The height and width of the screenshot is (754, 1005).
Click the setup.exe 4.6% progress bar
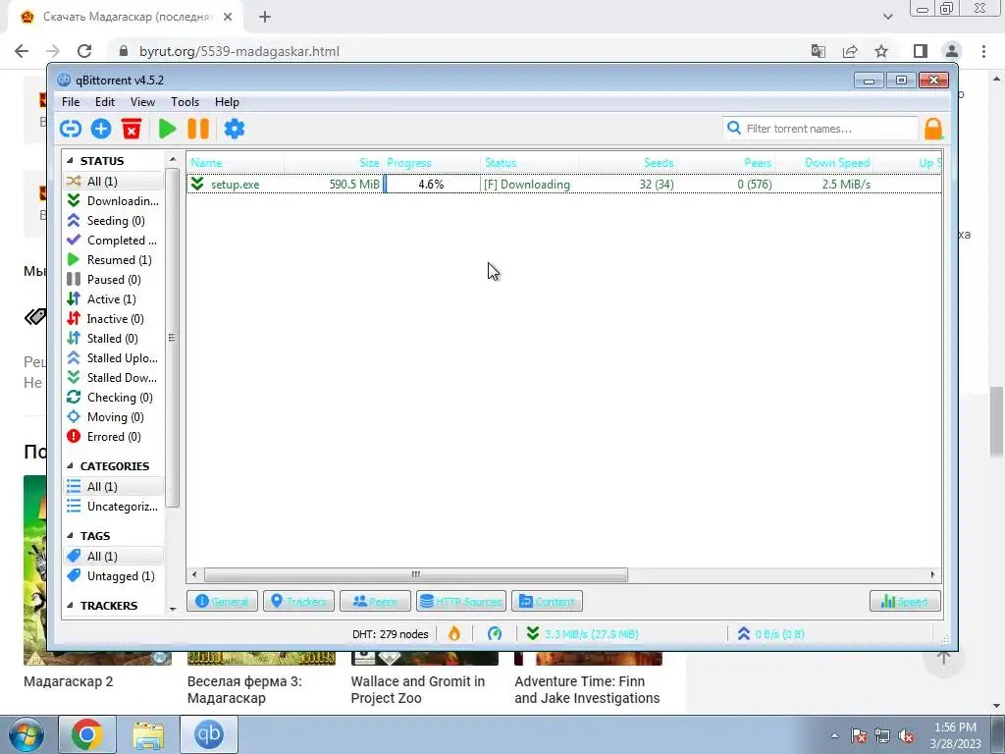(432, 185)
